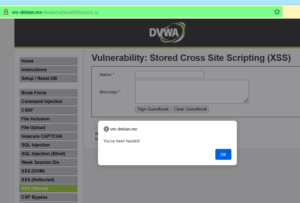Viewport: 300px width, 203px height.
Task: Open the CSRF menu item
Action: [x=48, y=110]
